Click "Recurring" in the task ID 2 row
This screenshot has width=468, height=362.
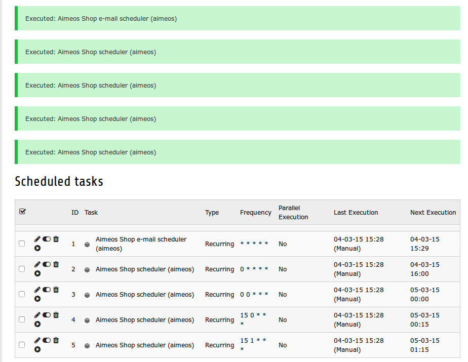(219, 269)
